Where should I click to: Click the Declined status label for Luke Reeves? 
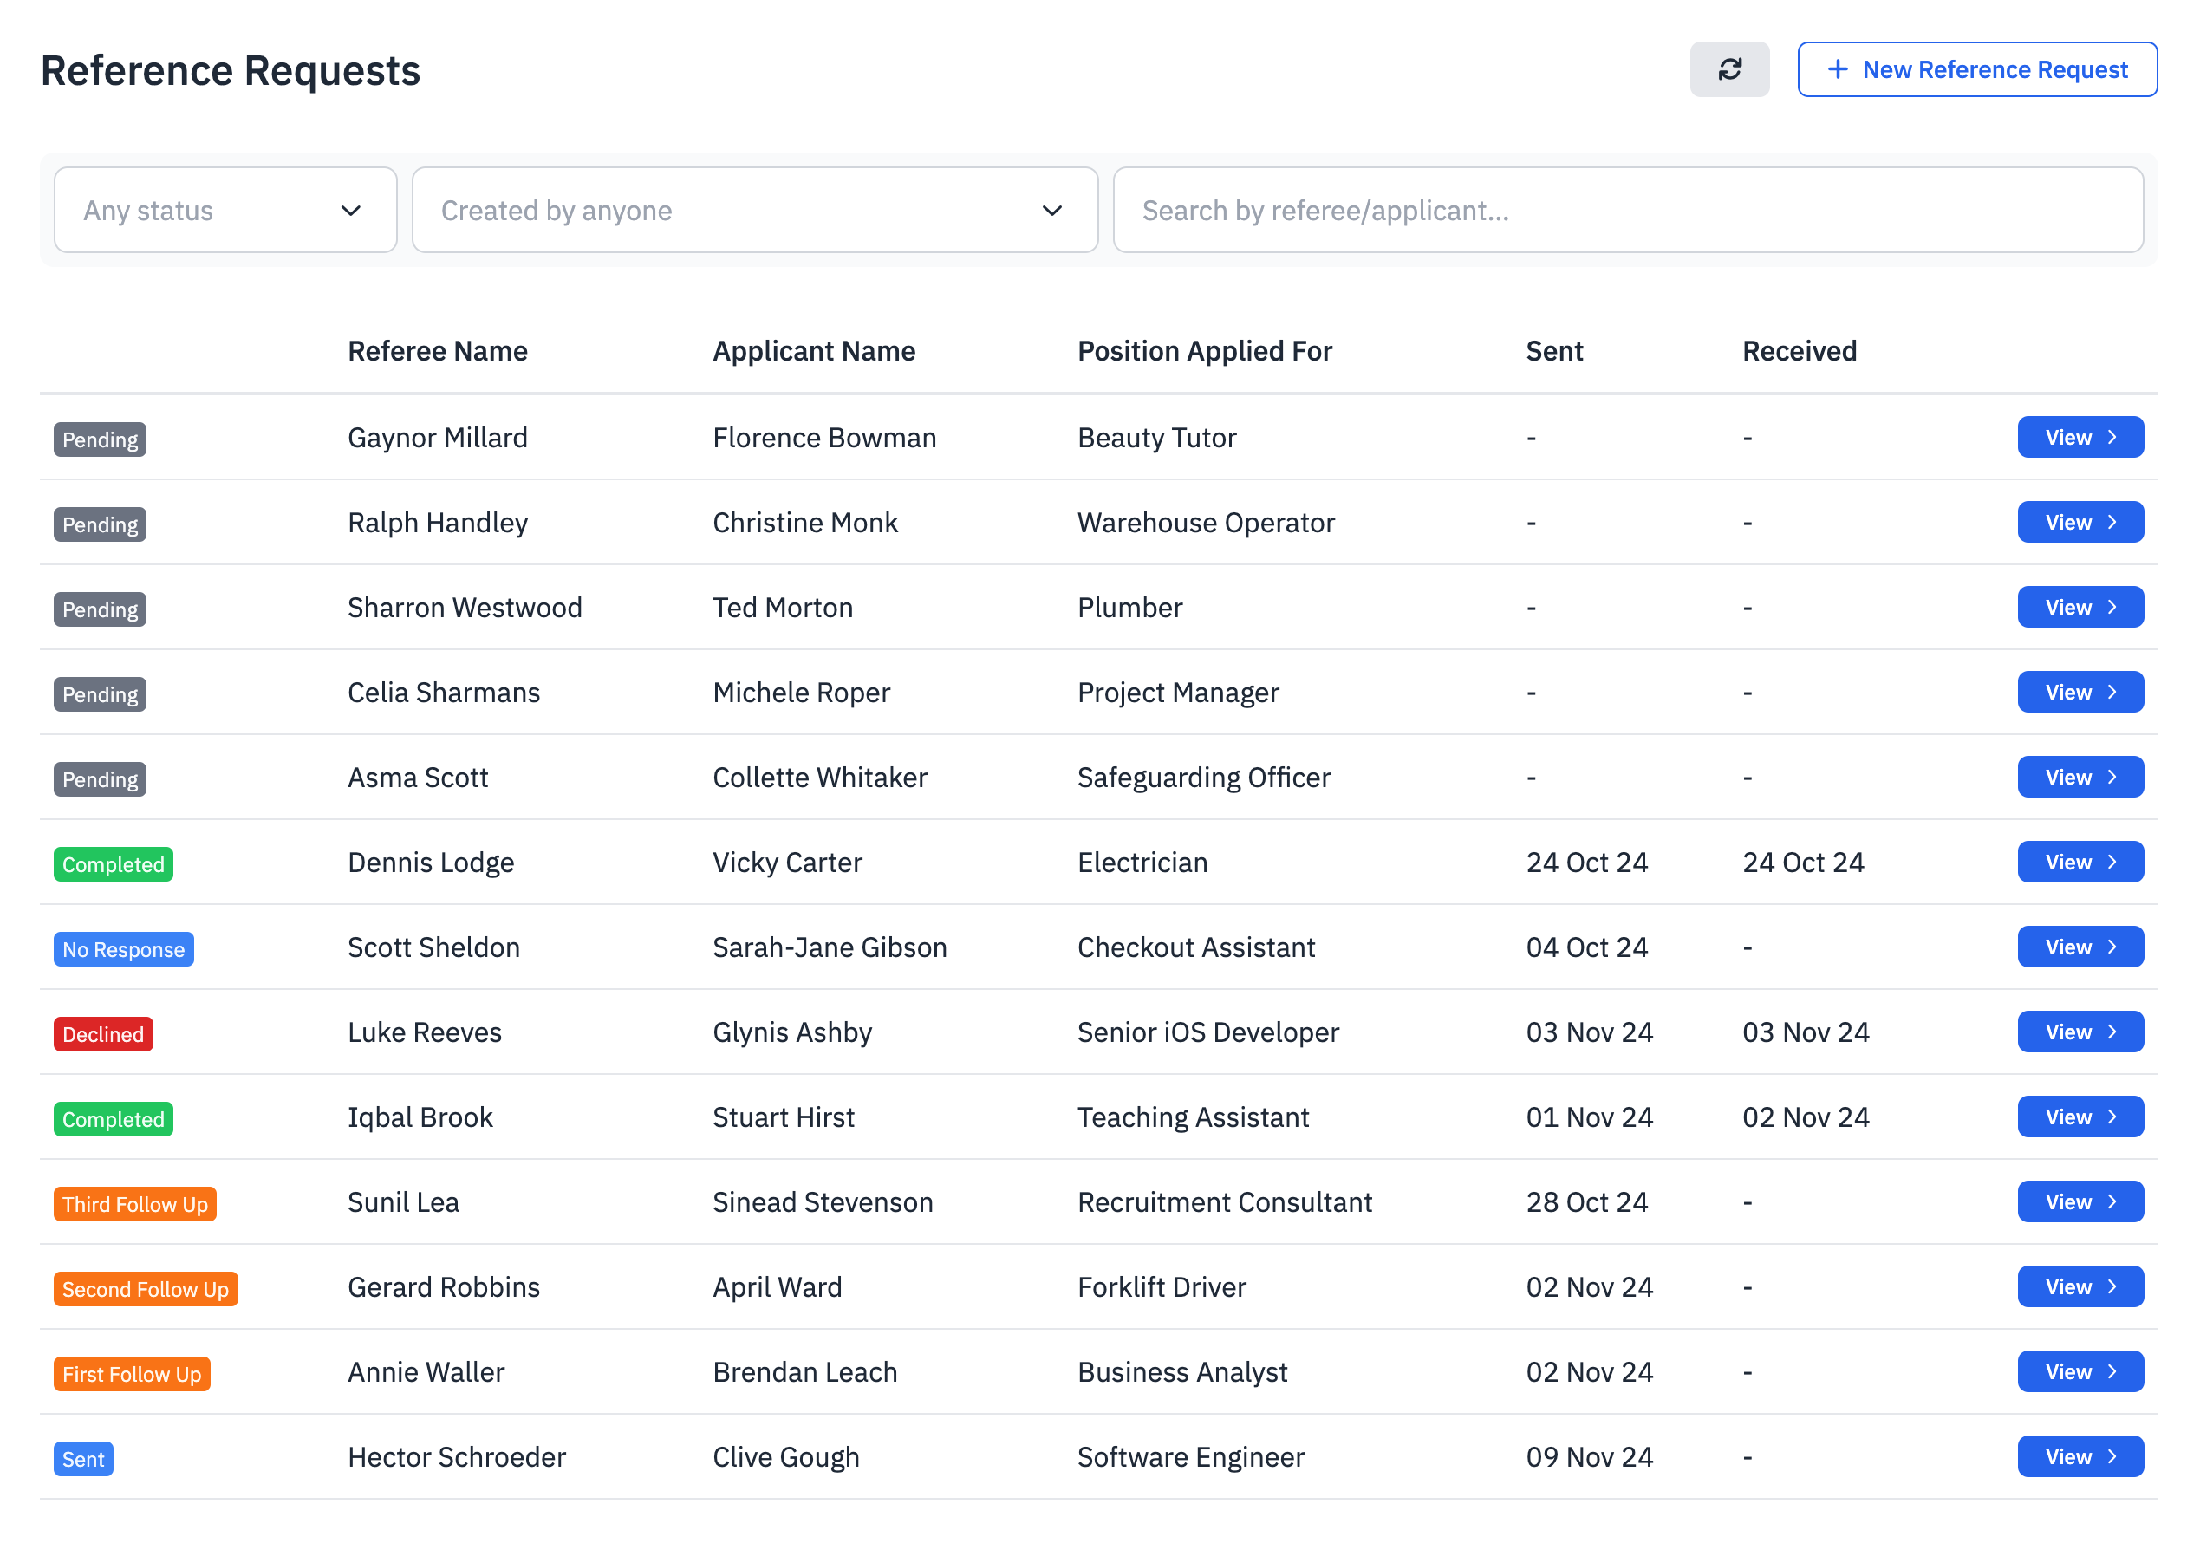[x=104, y=1033]
